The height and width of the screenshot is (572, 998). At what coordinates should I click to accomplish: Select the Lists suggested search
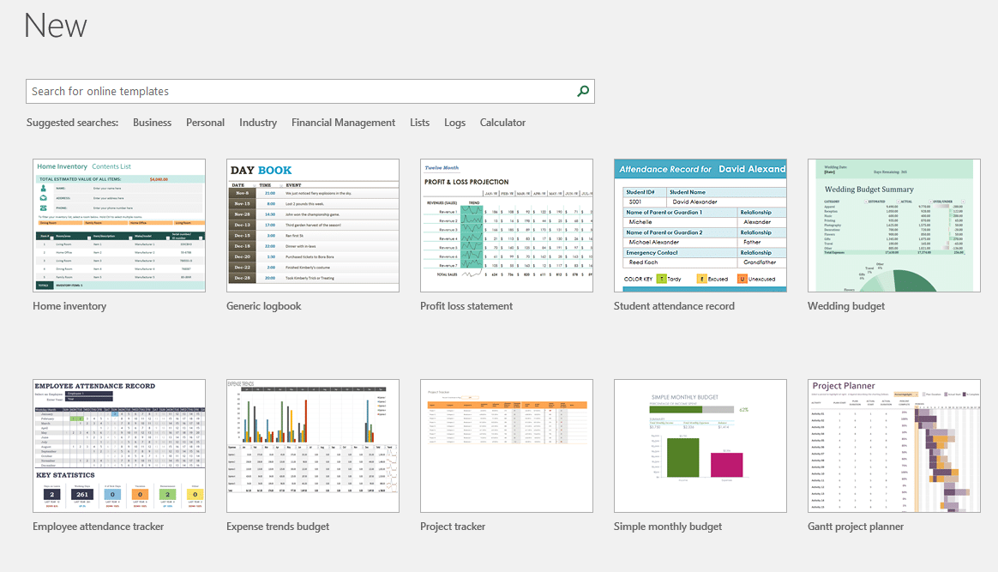coord(419,122)
